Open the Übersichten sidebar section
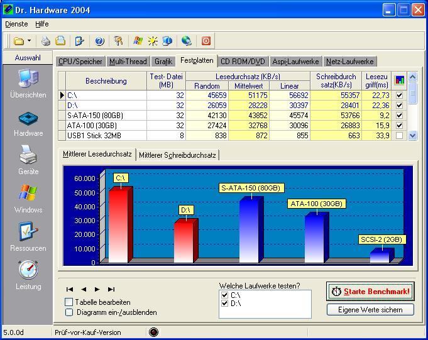This screenshot has width=428, height=340. click(28, 84)
